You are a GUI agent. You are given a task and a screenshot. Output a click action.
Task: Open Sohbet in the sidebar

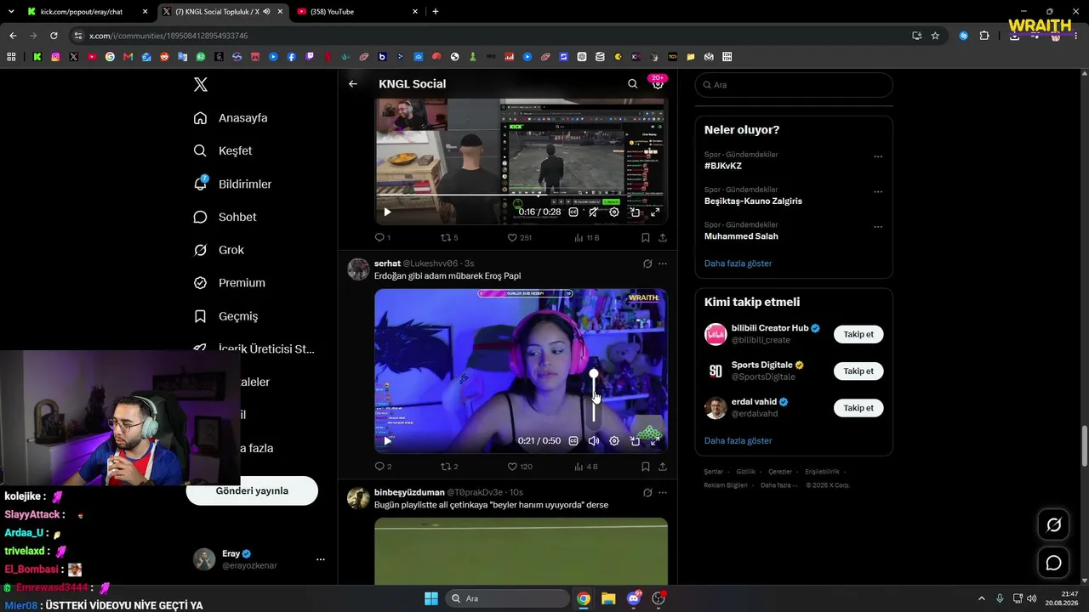225,217
